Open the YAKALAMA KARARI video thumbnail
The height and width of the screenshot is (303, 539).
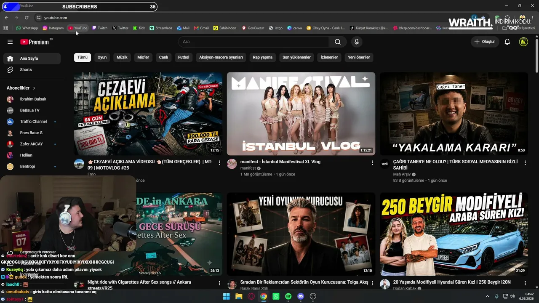tap(454, 114)
